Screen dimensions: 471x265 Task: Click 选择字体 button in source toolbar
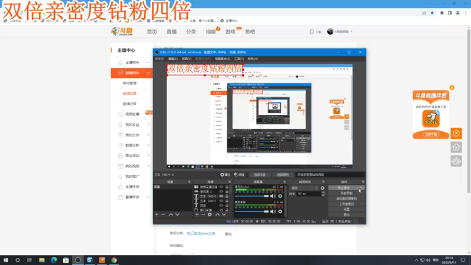click(260, 174)
